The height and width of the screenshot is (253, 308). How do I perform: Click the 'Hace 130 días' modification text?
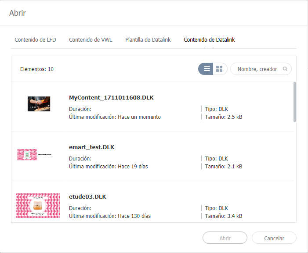[x=134, y=216]
